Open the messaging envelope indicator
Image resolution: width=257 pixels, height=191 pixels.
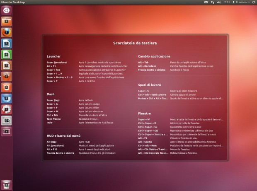click(206, 2)
